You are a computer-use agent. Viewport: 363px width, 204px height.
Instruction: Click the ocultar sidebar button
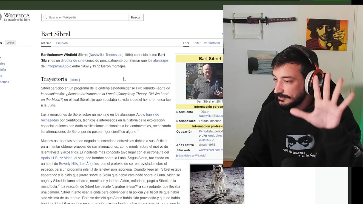[x=10, y=42]
